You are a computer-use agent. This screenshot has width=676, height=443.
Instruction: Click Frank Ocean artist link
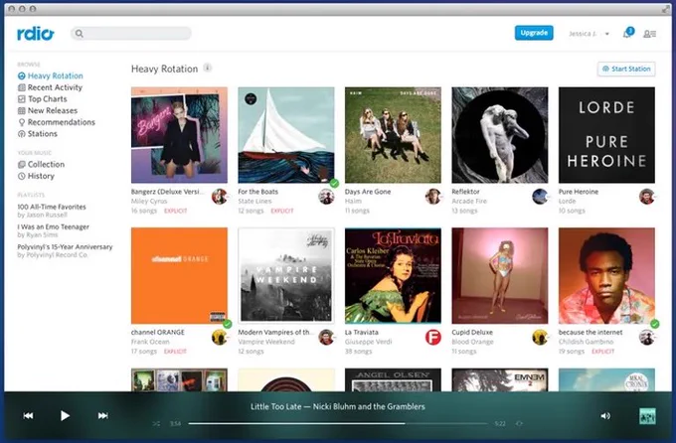point(150,342)
